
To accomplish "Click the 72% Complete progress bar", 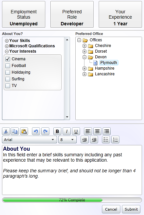I will point(72,200).
